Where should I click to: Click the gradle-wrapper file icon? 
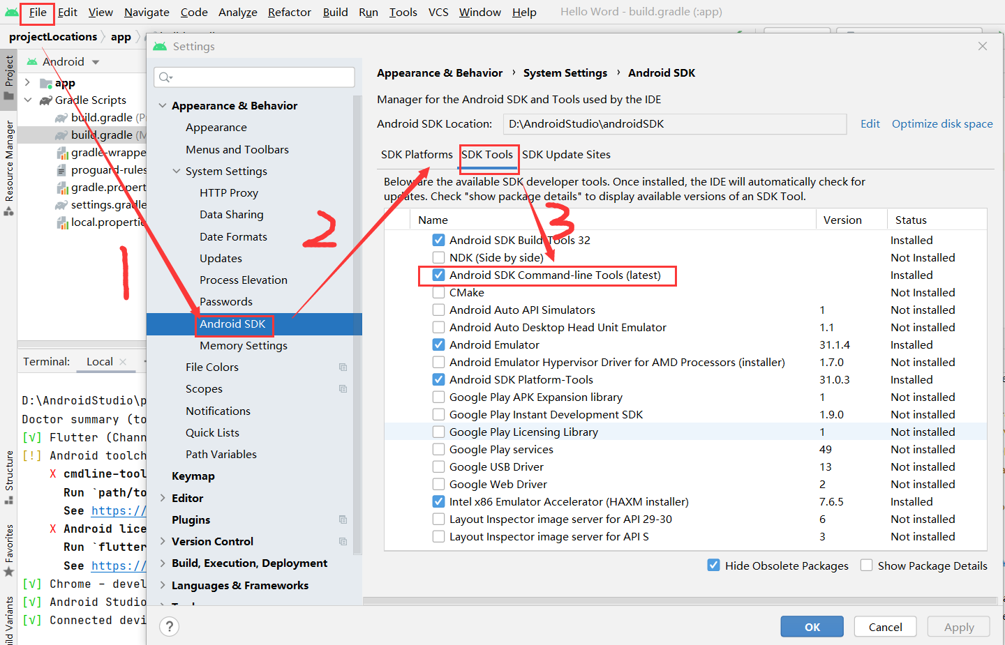(x=62, y=153)
